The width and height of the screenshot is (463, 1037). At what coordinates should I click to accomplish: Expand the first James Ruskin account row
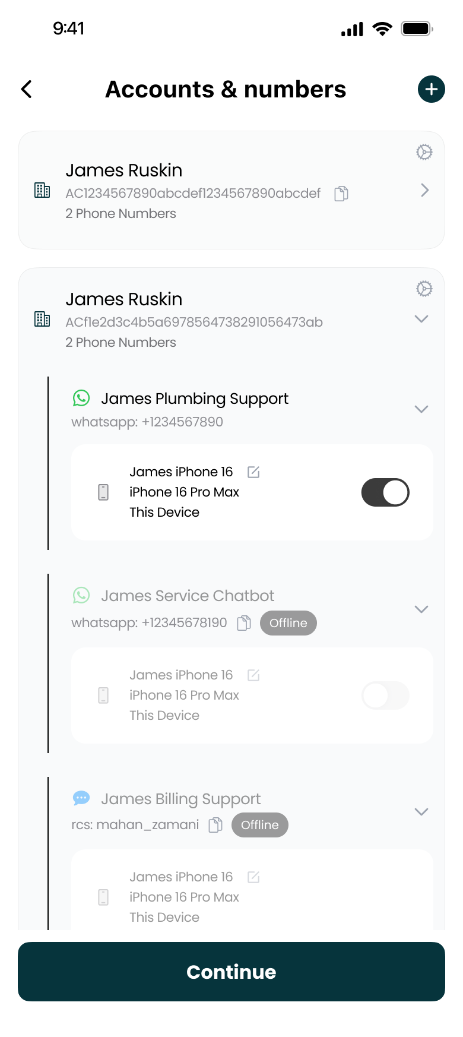(x=424, y=190)
